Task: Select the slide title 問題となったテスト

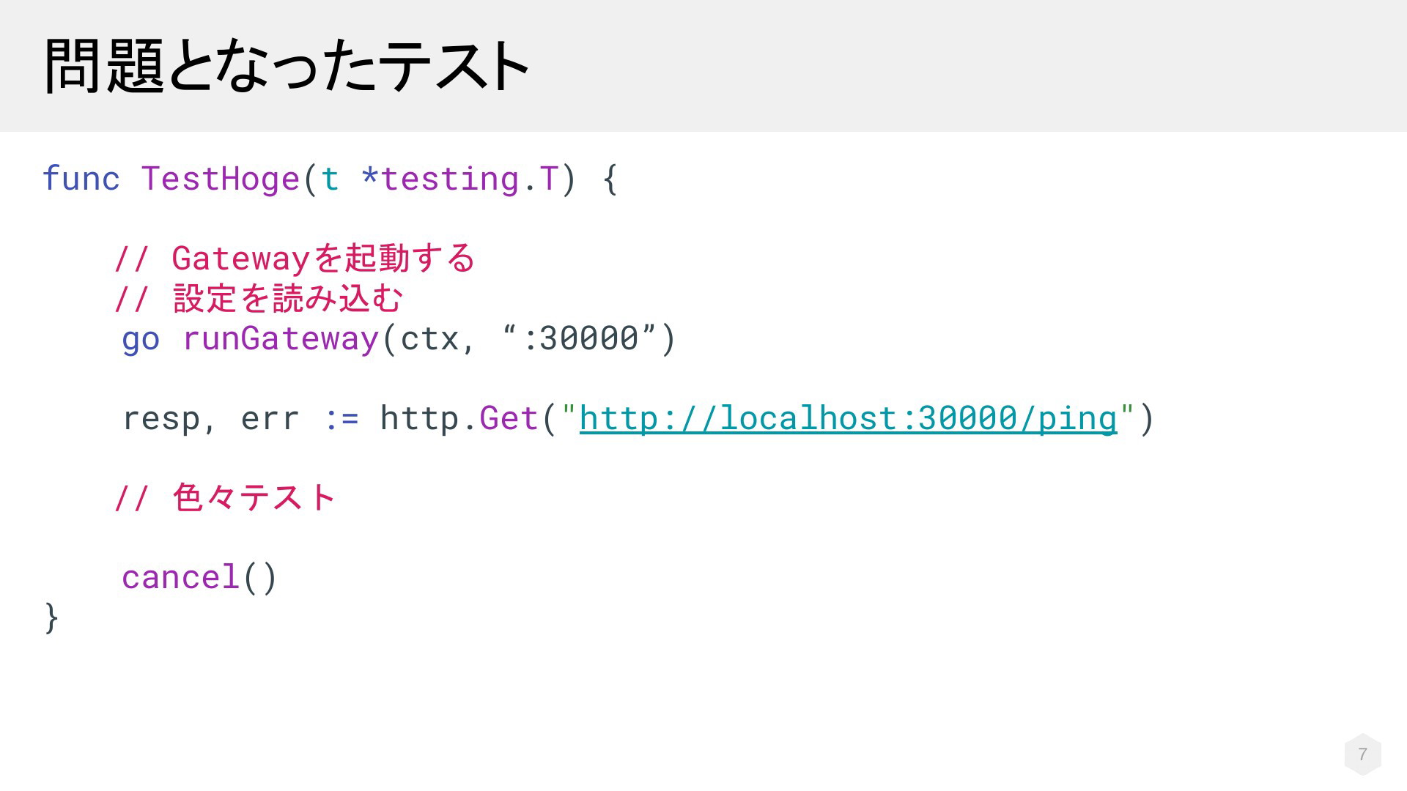Action: click(287, 66)
